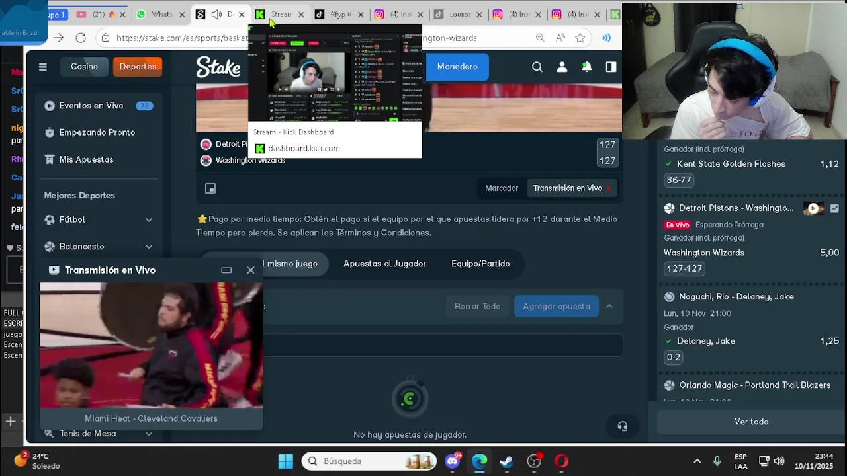Click the picture-in-picture icon below team names
Viewport: 847px width, 476px height.
pyautogui.click(x=210, y=188)
